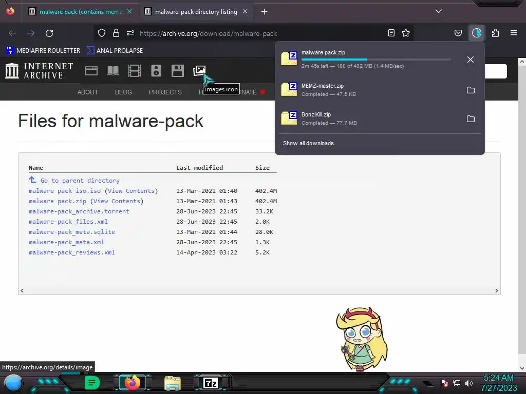Open Internet Archive texts book icon

[112, 71]
